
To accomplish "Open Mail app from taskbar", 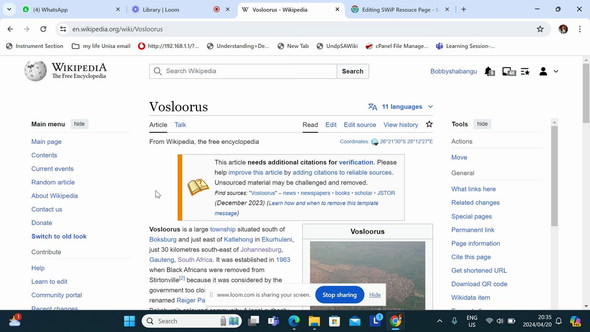I will [x=355, y=321].
